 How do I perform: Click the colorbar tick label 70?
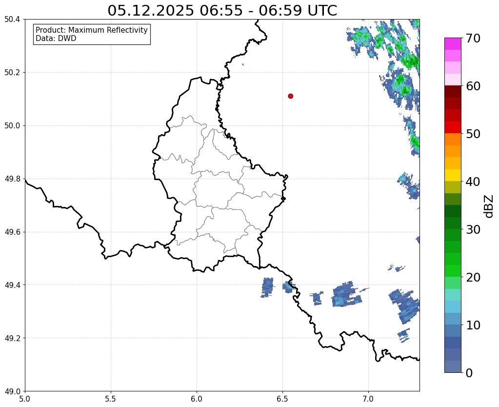[473, 38]
